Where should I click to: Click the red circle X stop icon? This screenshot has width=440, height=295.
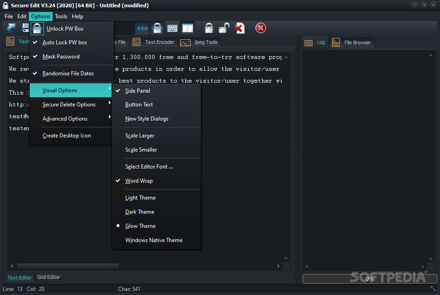(x=260, y=28)
